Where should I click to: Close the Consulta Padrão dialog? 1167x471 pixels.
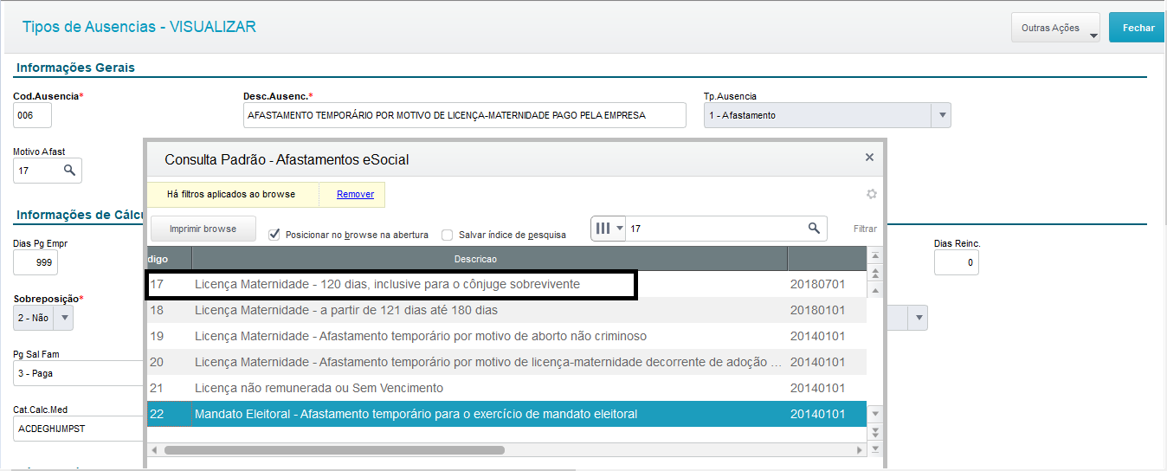[x=869, y=158]
